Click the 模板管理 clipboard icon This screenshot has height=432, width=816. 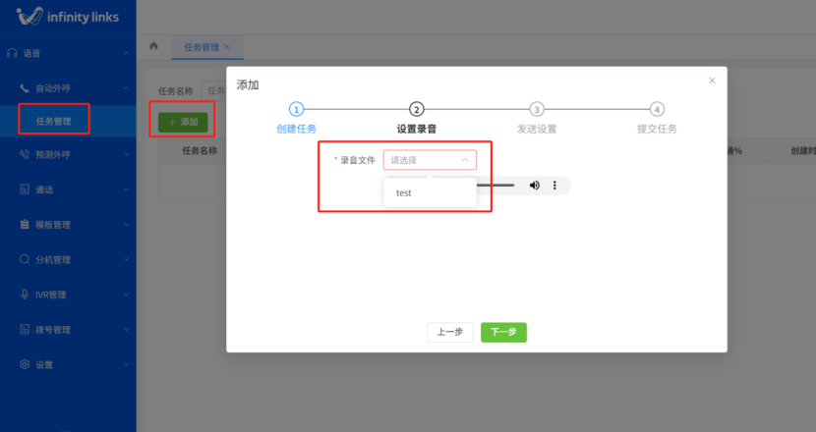point(26,225)
